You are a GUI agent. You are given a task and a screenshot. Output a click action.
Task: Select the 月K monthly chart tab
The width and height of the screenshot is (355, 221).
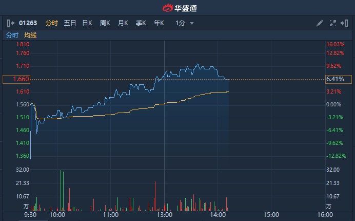pyautogui.click(x=123, y=23)
